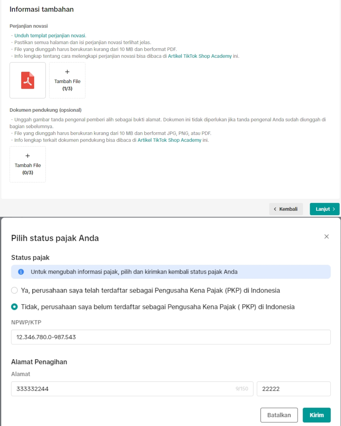Viewport: 341px width, 426px height.
Task: Click the left chevron on Kembali button
Action: 275,209
